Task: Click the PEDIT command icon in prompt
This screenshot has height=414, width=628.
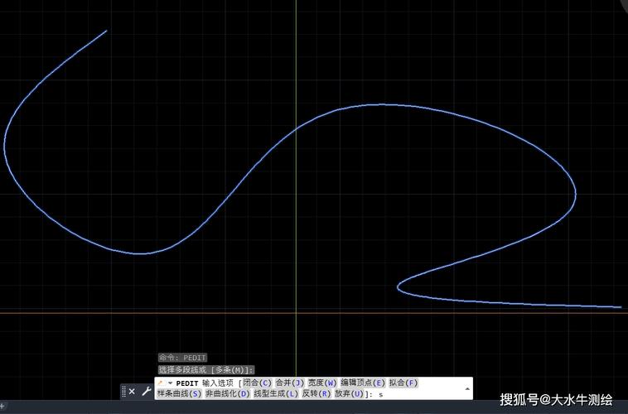Action: click(x=161, y=383)
